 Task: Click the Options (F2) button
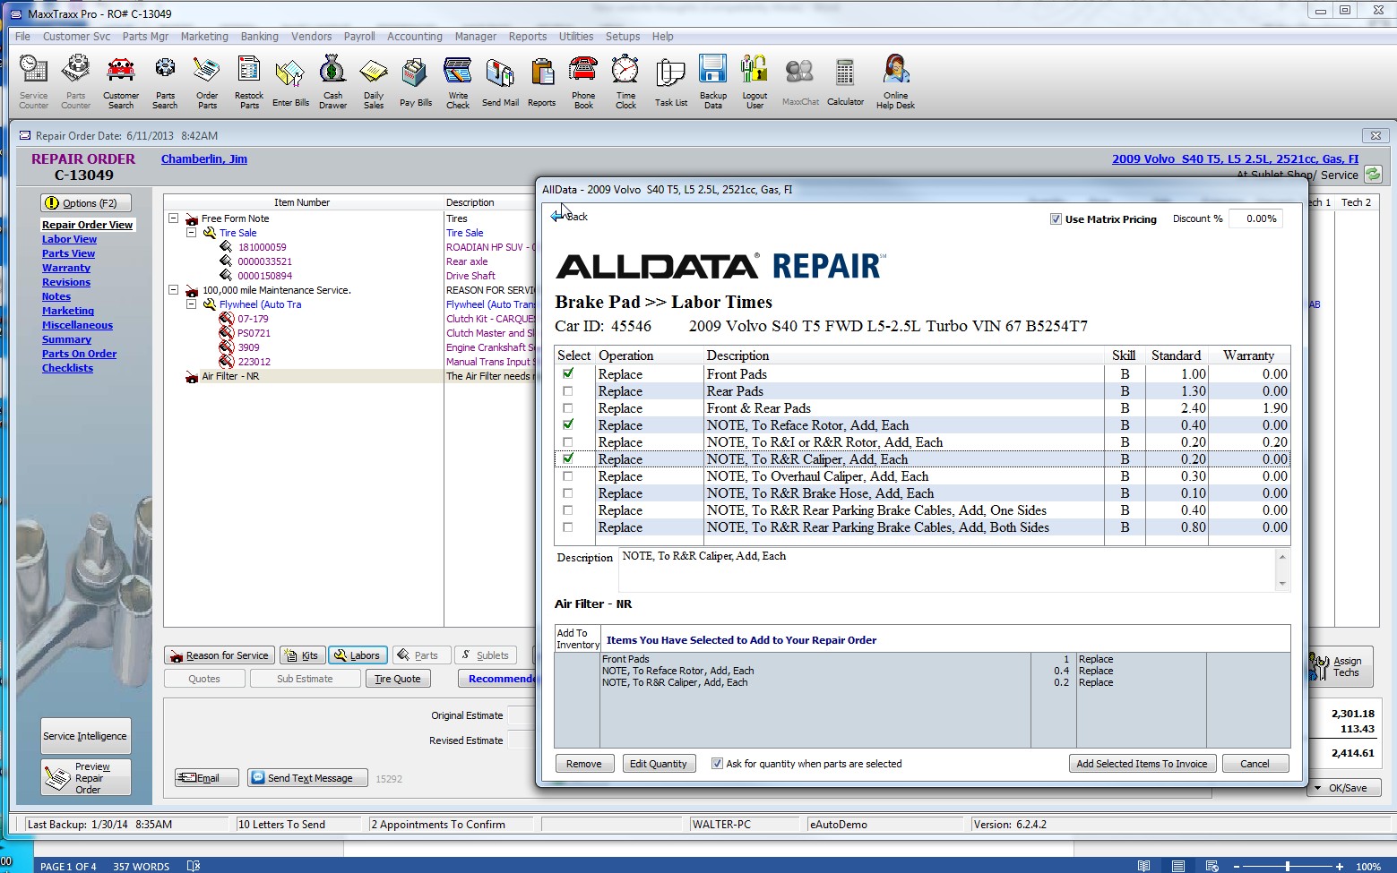click(86, 203)
